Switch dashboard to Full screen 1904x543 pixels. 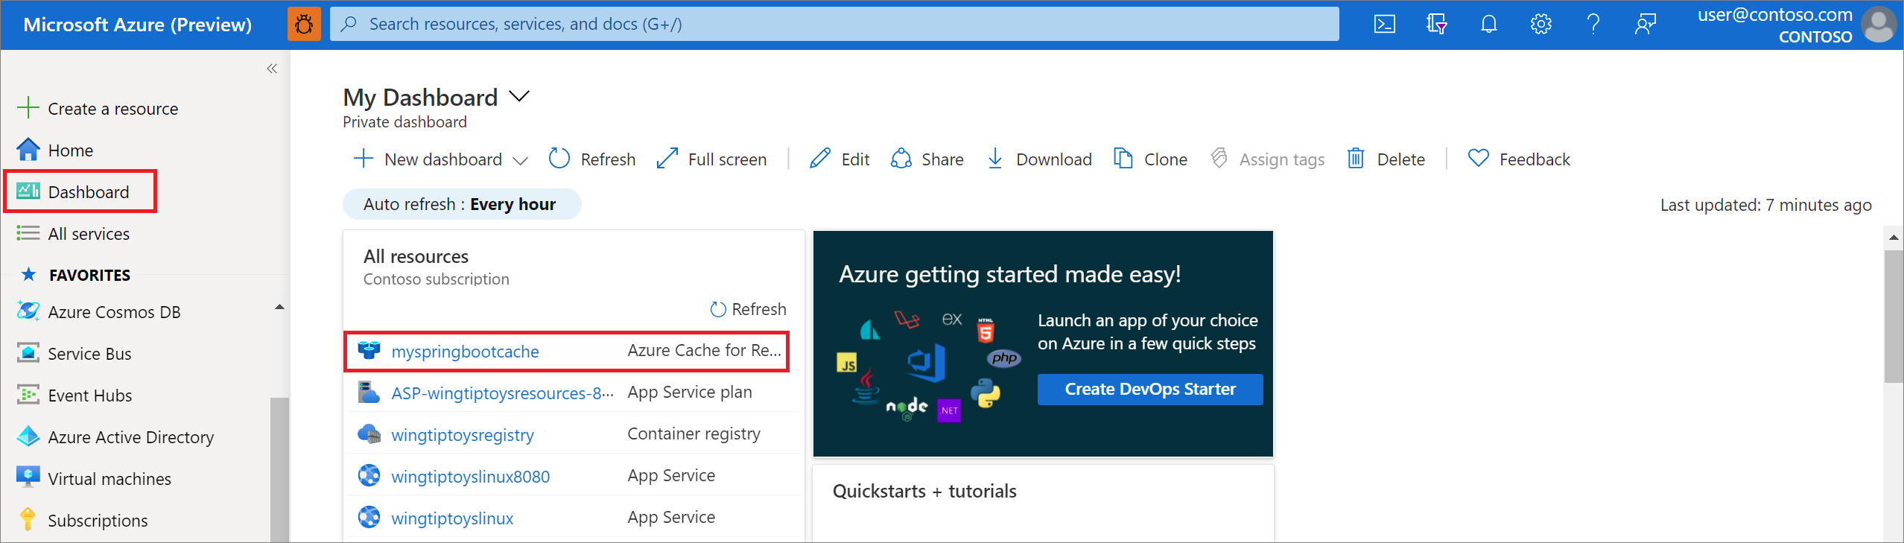pos(711,159)
